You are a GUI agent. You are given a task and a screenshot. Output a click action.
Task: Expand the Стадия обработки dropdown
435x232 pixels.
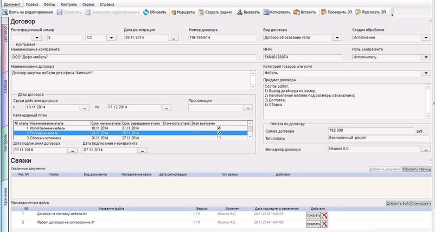click(426, 38)
